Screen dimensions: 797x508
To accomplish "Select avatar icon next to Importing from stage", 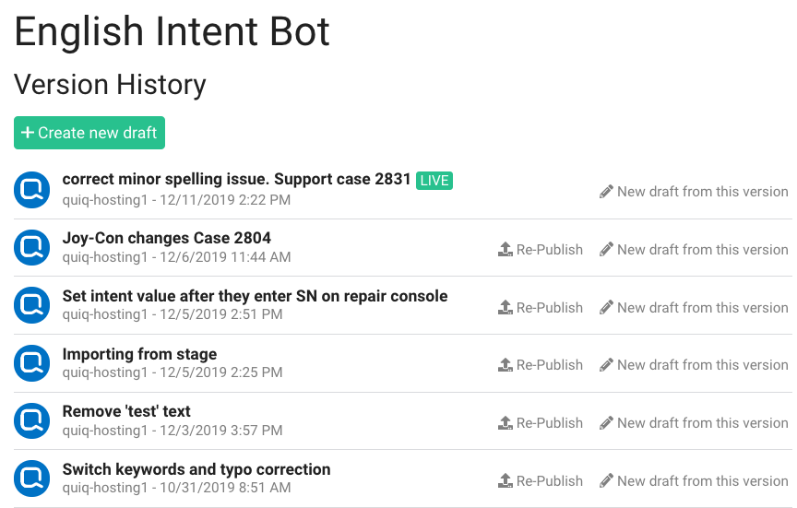I will [32, 363].
